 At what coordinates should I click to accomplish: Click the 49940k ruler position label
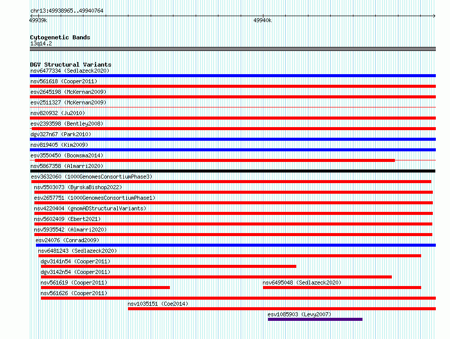[x=262, y=20]
